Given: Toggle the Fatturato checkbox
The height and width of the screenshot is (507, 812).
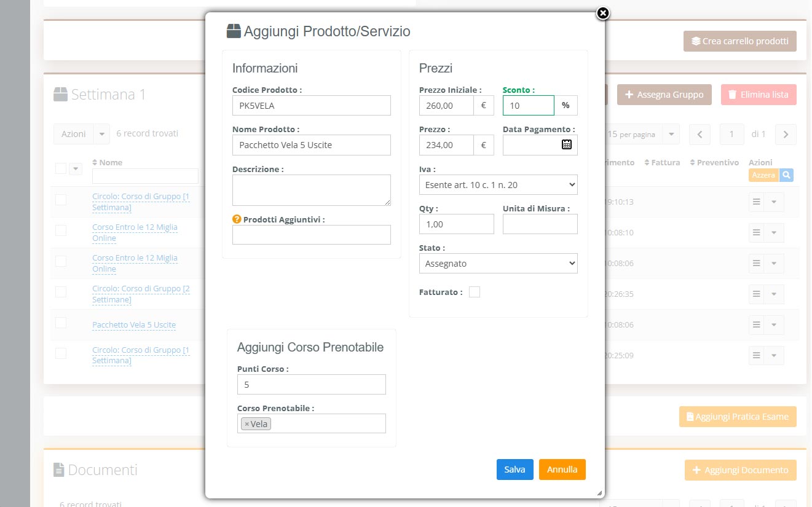Looking at the screenshot, I should (x=475, y=293).
